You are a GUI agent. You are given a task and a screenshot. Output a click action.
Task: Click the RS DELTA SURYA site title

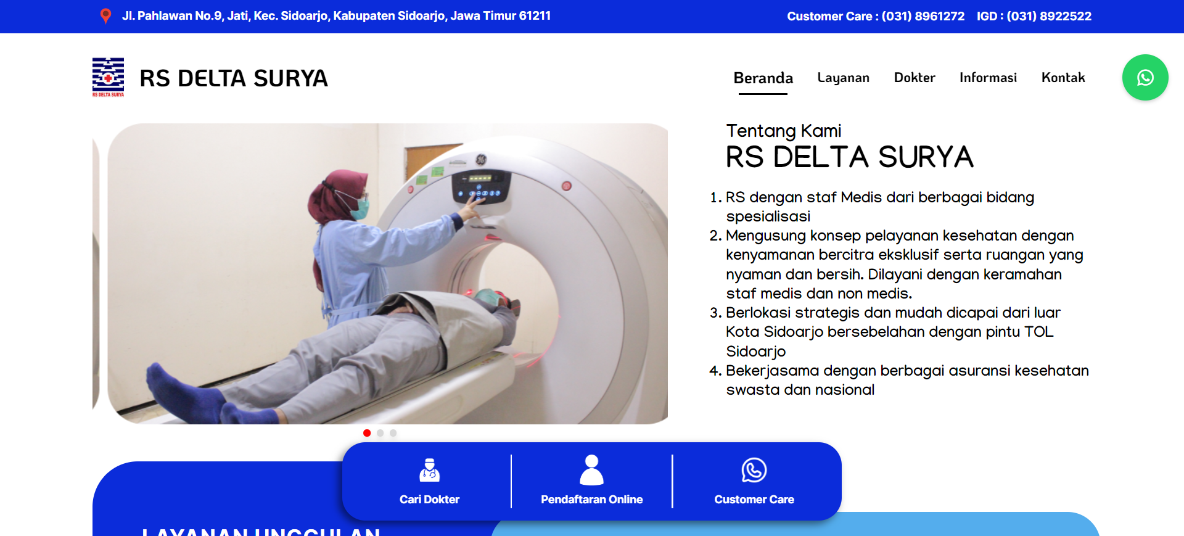(x=234, y=78)
